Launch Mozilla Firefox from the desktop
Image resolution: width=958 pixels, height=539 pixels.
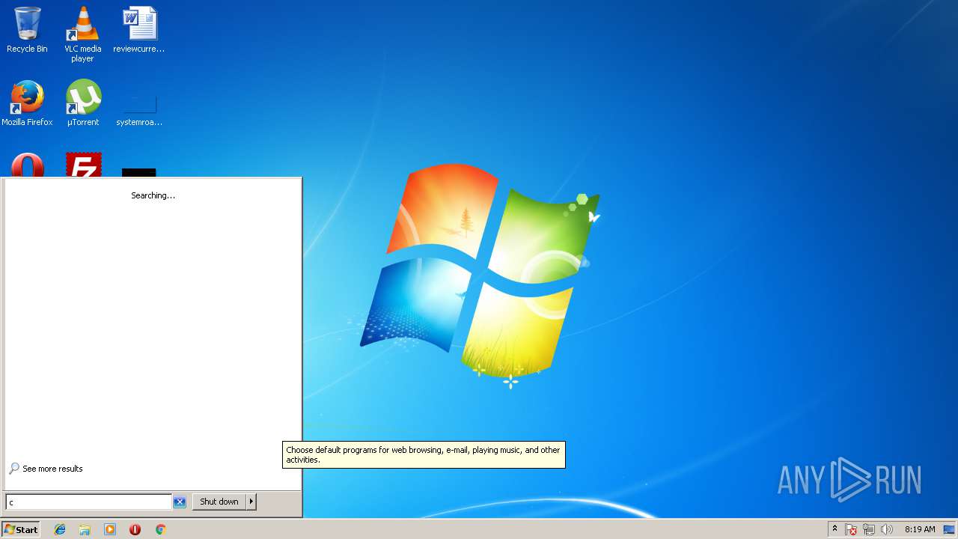coord(27,103)
